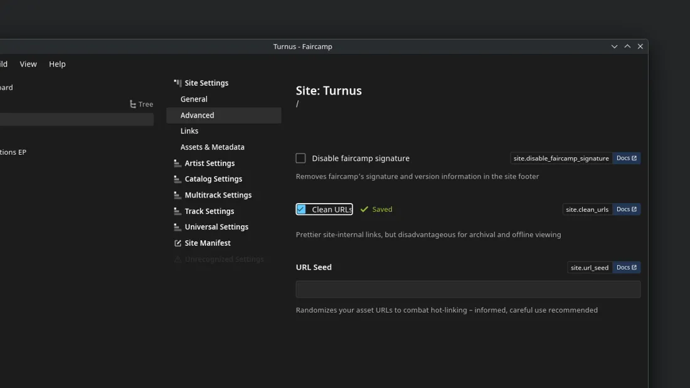Open Docs for site.clean_urls

click(627, 209)
